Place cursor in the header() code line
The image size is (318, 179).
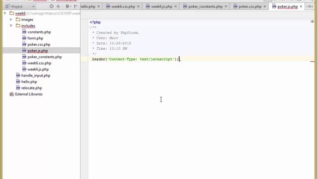(x=135, y=59)
